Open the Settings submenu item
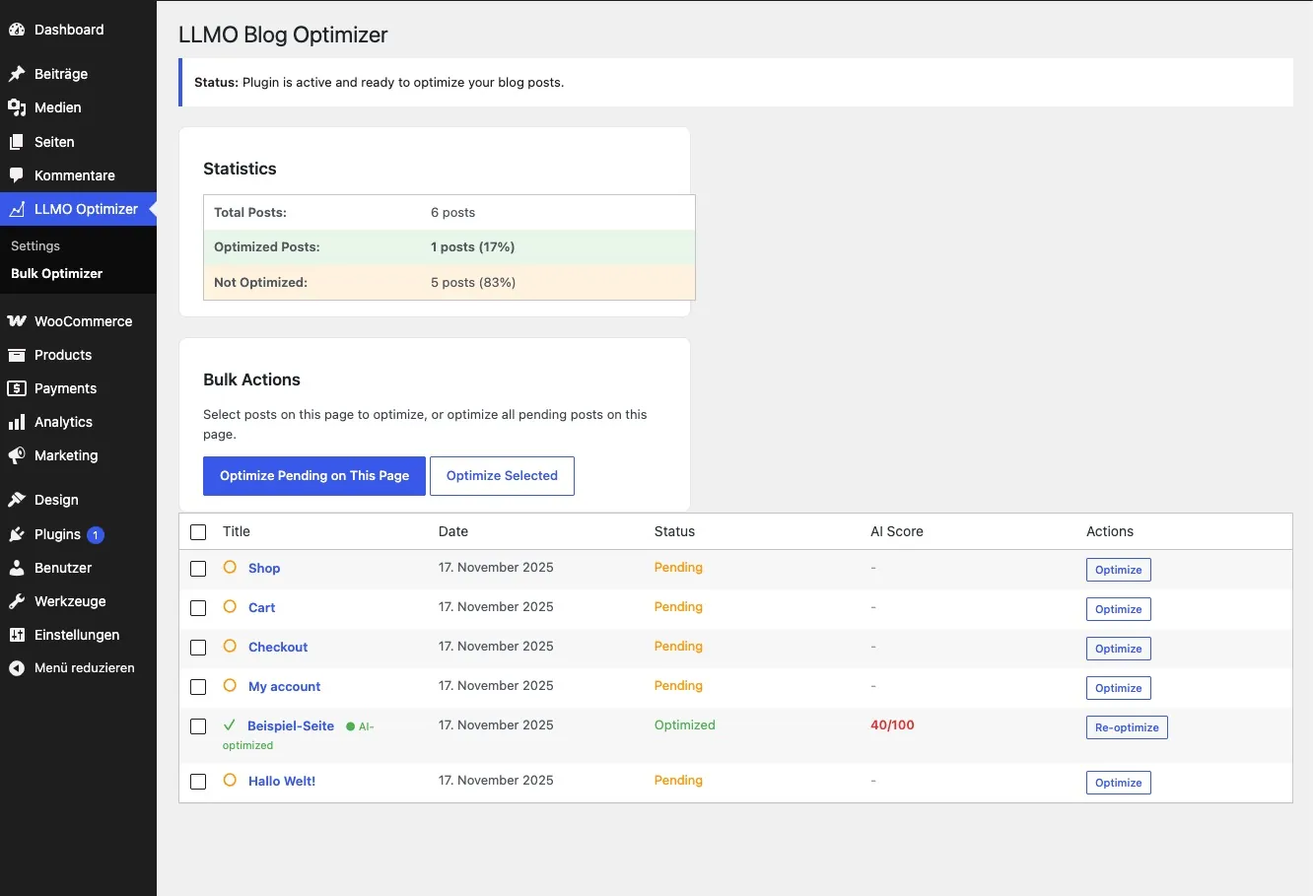Image resolution: width=1313 pixels, height=896 pixels. pos(35,245)
